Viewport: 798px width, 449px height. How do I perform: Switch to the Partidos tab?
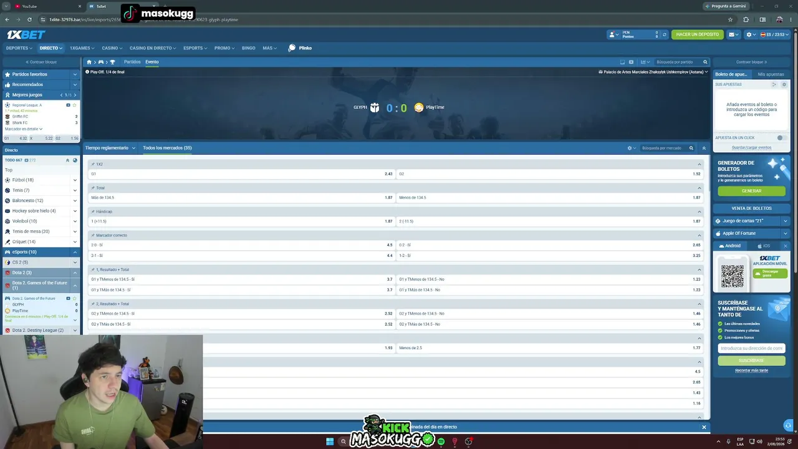pos(132,62)
